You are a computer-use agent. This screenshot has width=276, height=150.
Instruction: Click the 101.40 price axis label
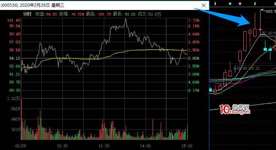pos(14,20)
